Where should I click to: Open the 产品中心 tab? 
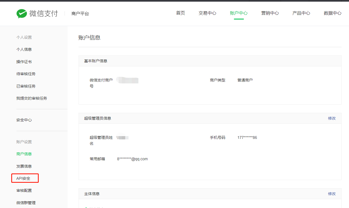coord(301,13)
